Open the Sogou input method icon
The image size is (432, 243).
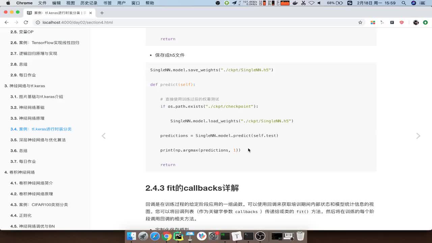350,3
